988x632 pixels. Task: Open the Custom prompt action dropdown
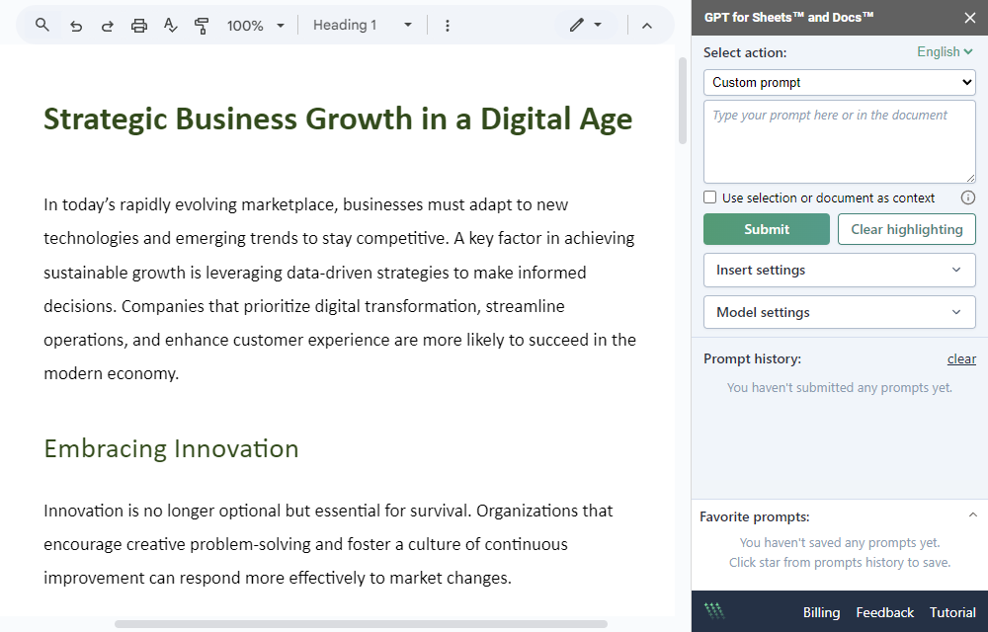[839, 82]
